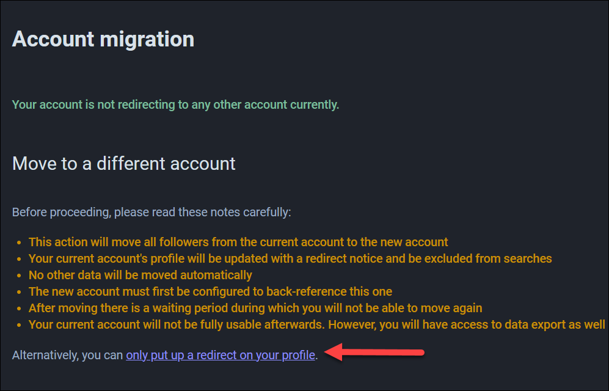Click the 'Alternatively, you can' text
Screen dimensions: 609x391
68,355
